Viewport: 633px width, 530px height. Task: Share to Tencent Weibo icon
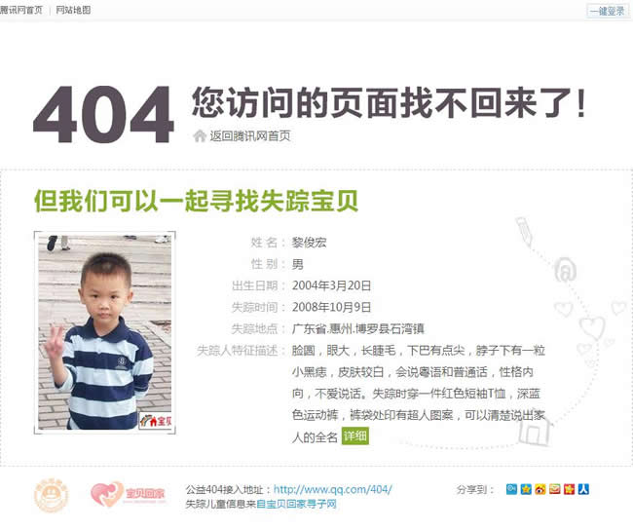[511, 489]
